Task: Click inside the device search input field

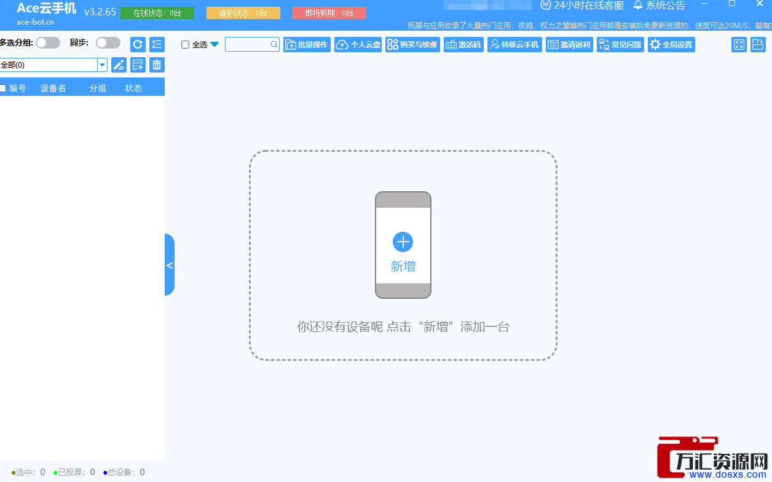Action: tap(249, 44)
